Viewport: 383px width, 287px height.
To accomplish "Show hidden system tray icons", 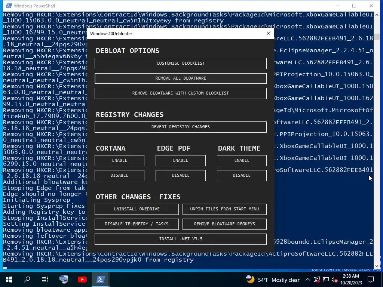I will pos(308,280).
